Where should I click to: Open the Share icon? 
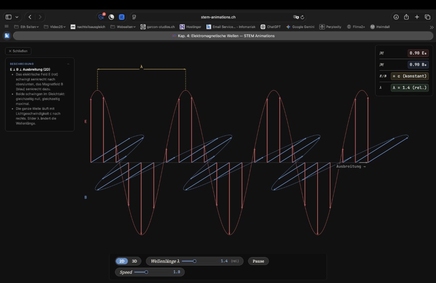(407, 17)
